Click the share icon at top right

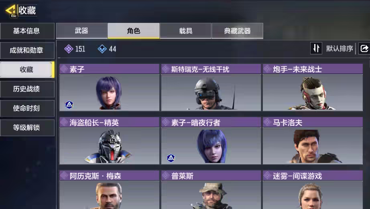tap(364, 48)
